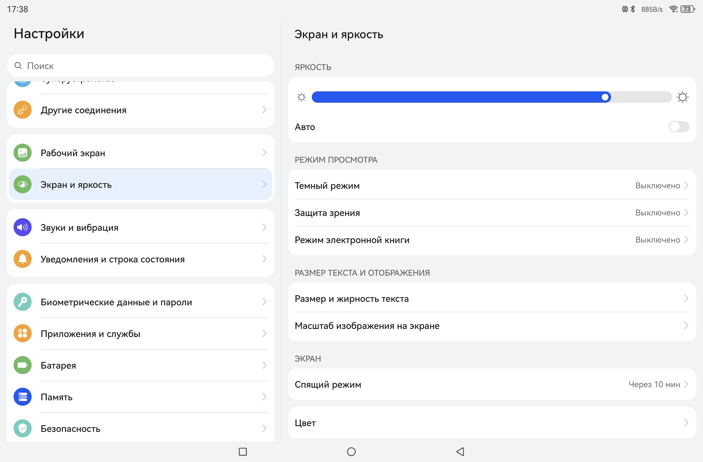This screenshot has height=462, width=703.
Task: Tap the green Батарея battery icon
Action: coord(22,365)
